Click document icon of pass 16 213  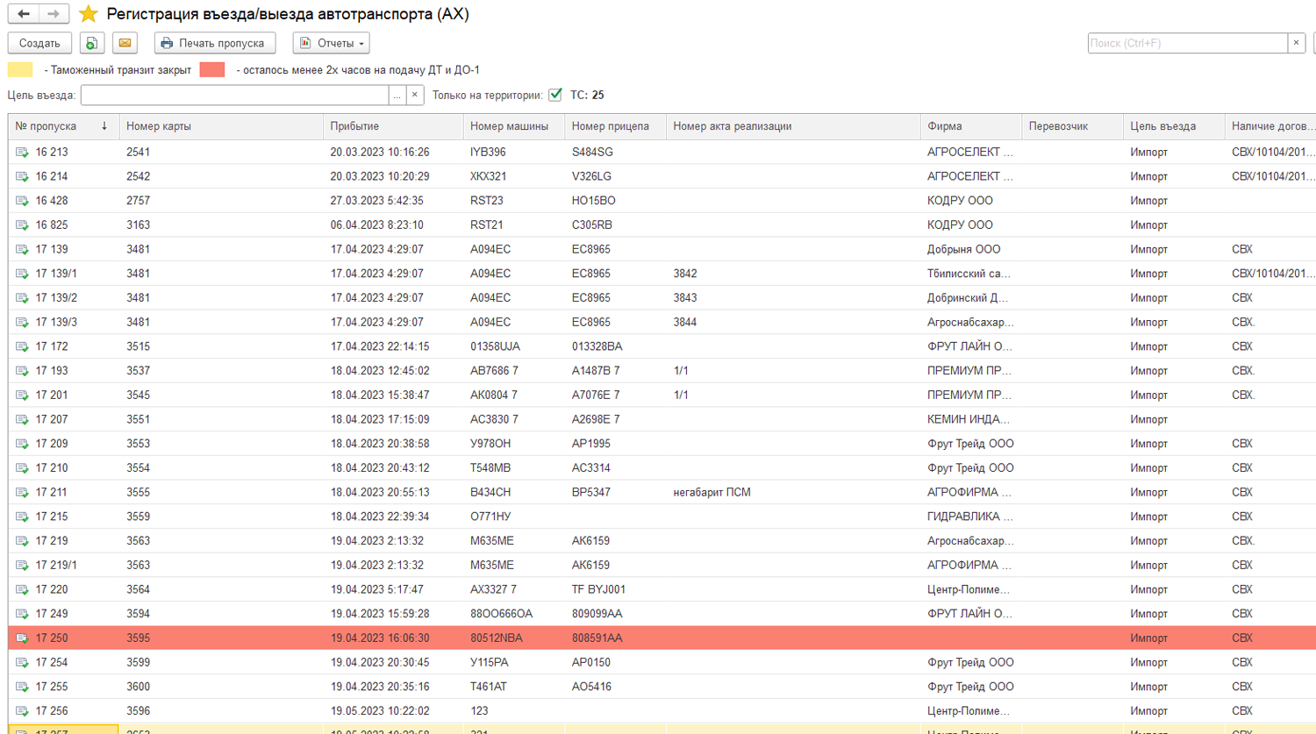22,153
